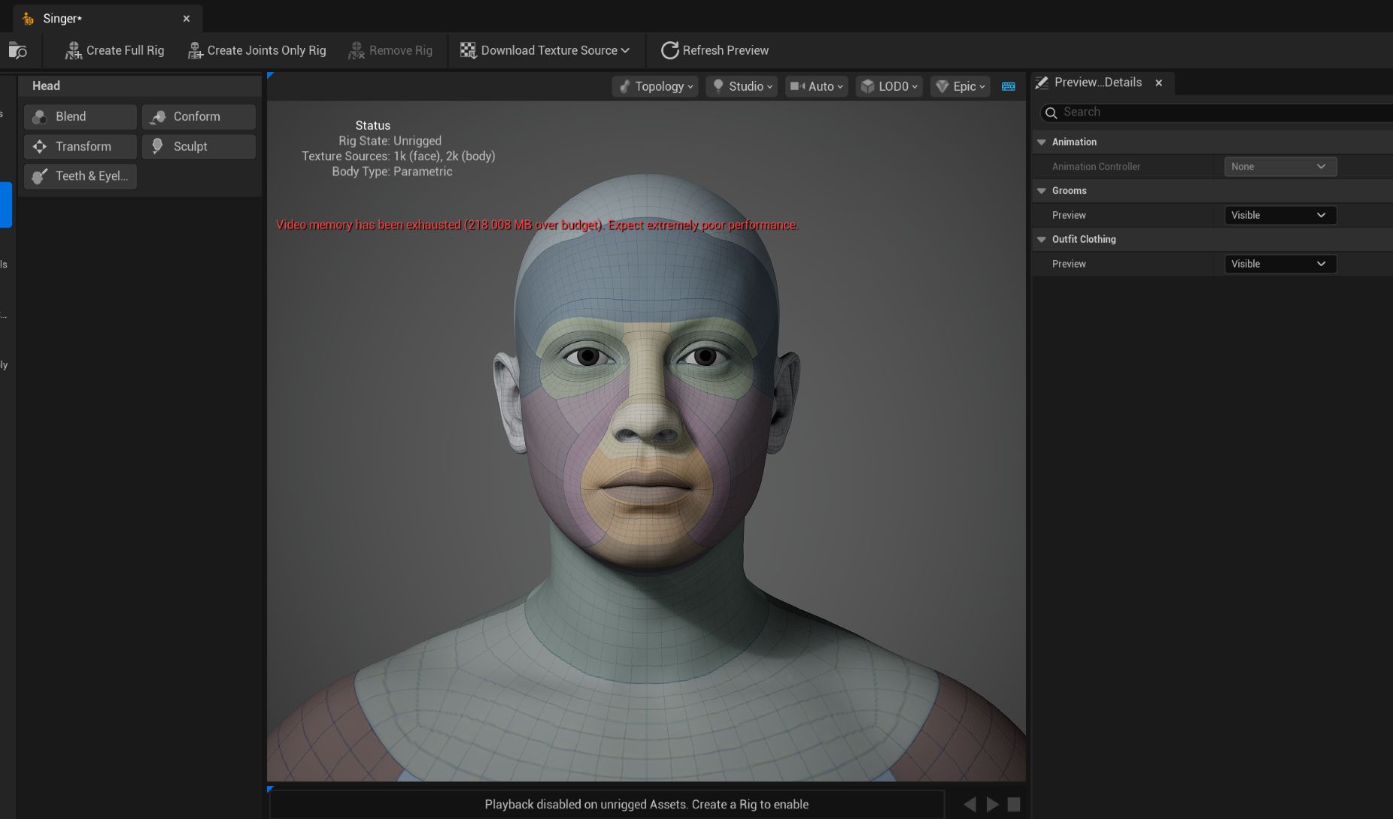Select the Preview Details tab
The width and height of the screenshot is (1393, 819).
click(1097, 83)
